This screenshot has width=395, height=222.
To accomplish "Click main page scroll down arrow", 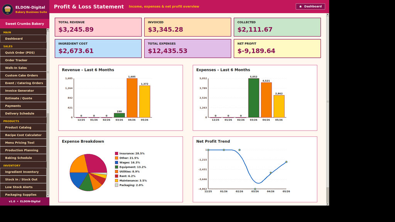I will [327, 204].
